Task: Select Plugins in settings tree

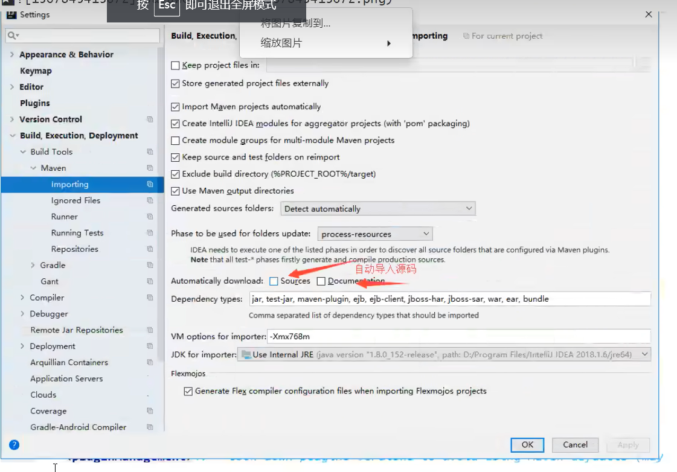Action: pos(35,103)
